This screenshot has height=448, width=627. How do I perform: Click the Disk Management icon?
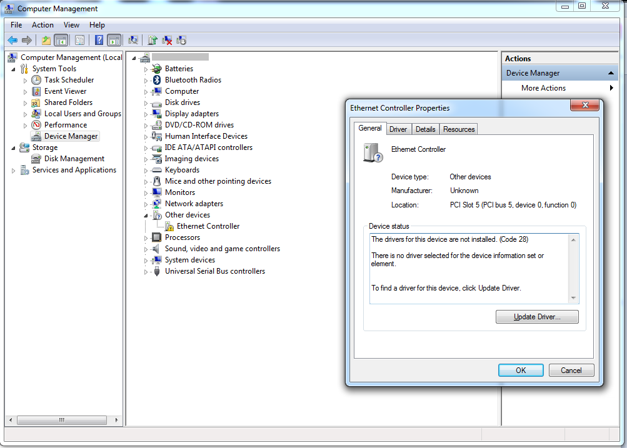36,159
